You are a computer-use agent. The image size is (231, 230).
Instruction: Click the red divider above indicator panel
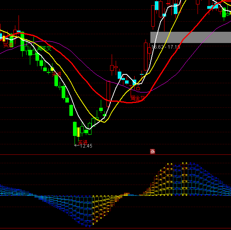point(115,155)
